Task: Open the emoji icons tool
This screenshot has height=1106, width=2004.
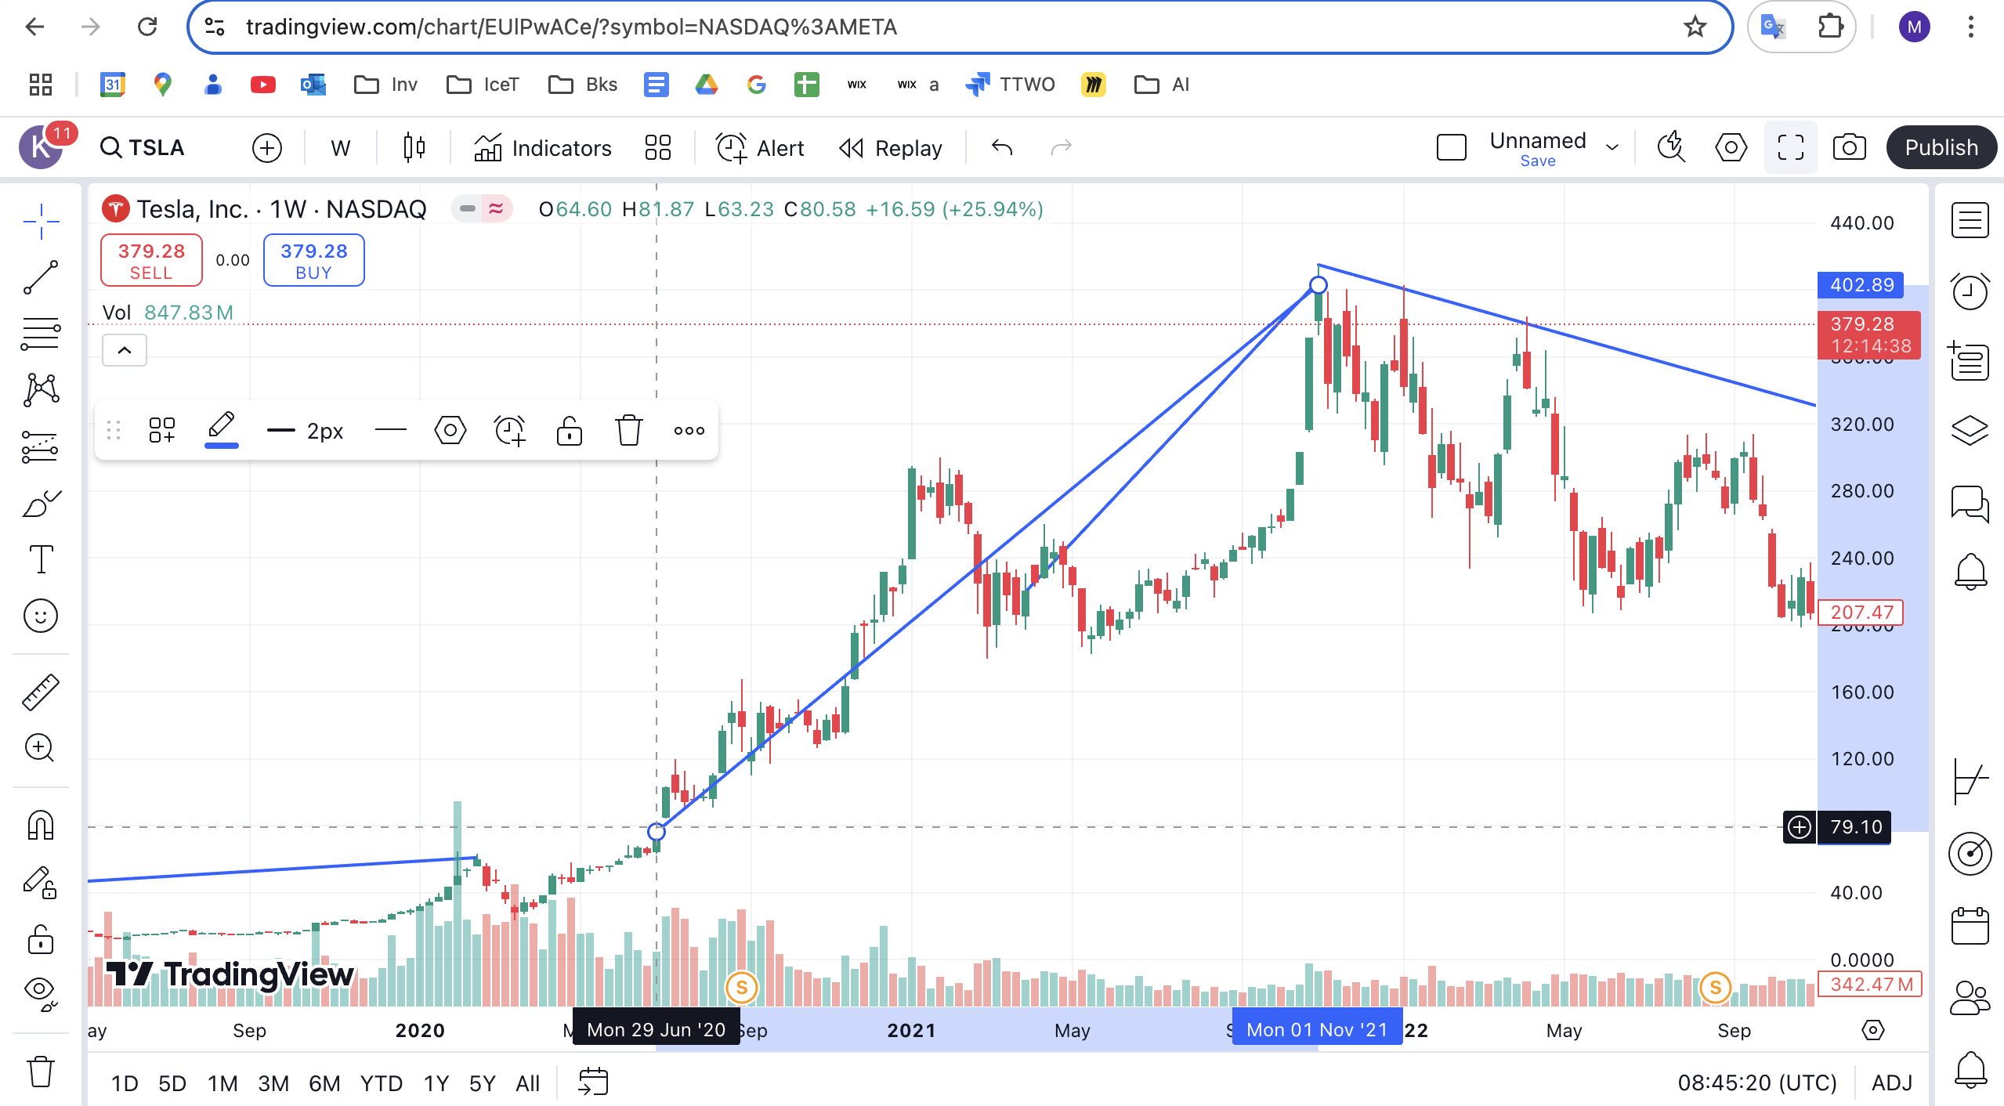Action: point(41,616)
